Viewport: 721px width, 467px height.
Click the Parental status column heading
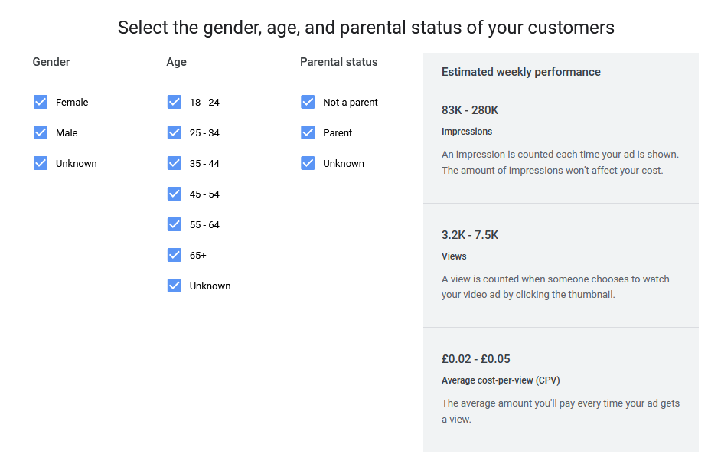(338, 62)
